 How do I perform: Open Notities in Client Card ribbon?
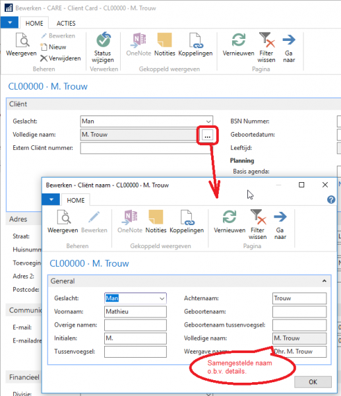(165, 44)
